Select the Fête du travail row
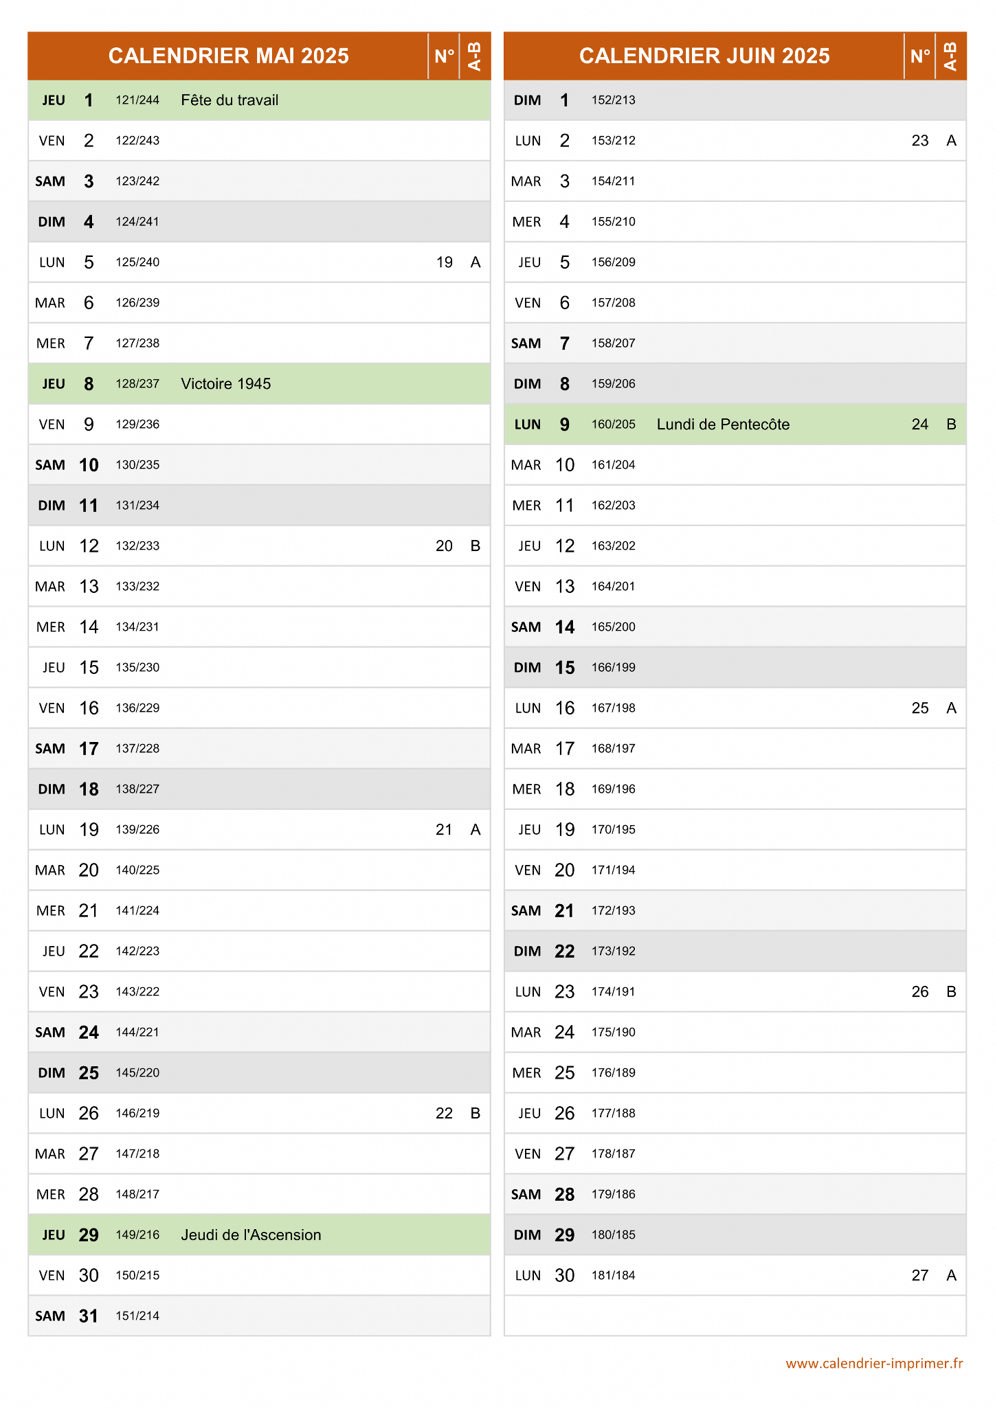Screen dimensions: 995x1407 pyautogui.click(x=259, y=100)
